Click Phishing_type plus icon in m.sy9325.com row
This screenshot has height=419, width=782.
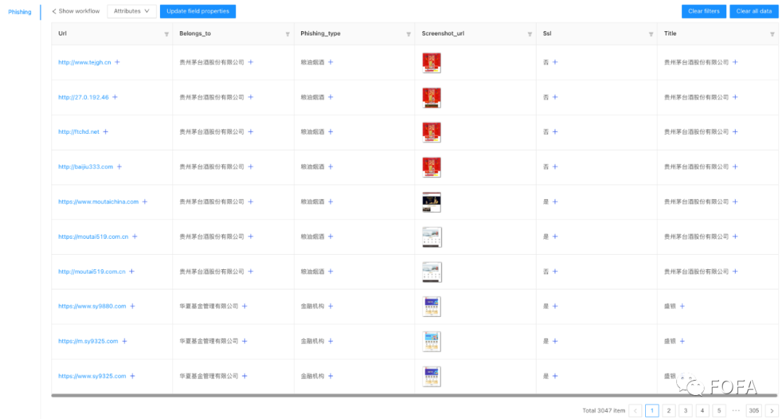pos(330,342)
